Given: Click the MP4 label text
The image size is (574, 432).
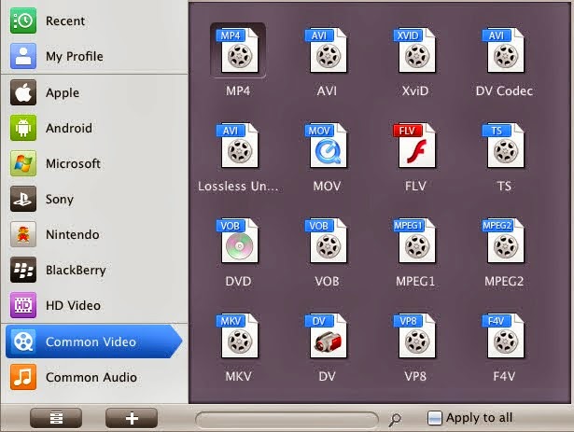Looking at the screenshot, I should point(238,91).
